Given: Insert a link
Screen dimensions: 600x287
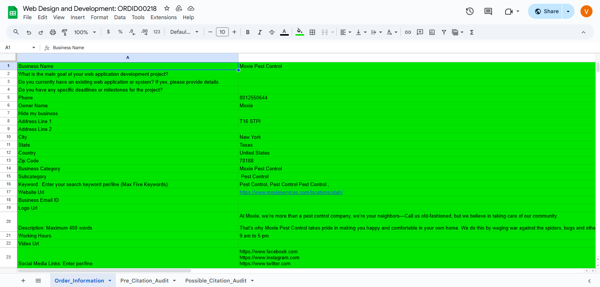Looking at the screenshot, I should coord(408,32).
